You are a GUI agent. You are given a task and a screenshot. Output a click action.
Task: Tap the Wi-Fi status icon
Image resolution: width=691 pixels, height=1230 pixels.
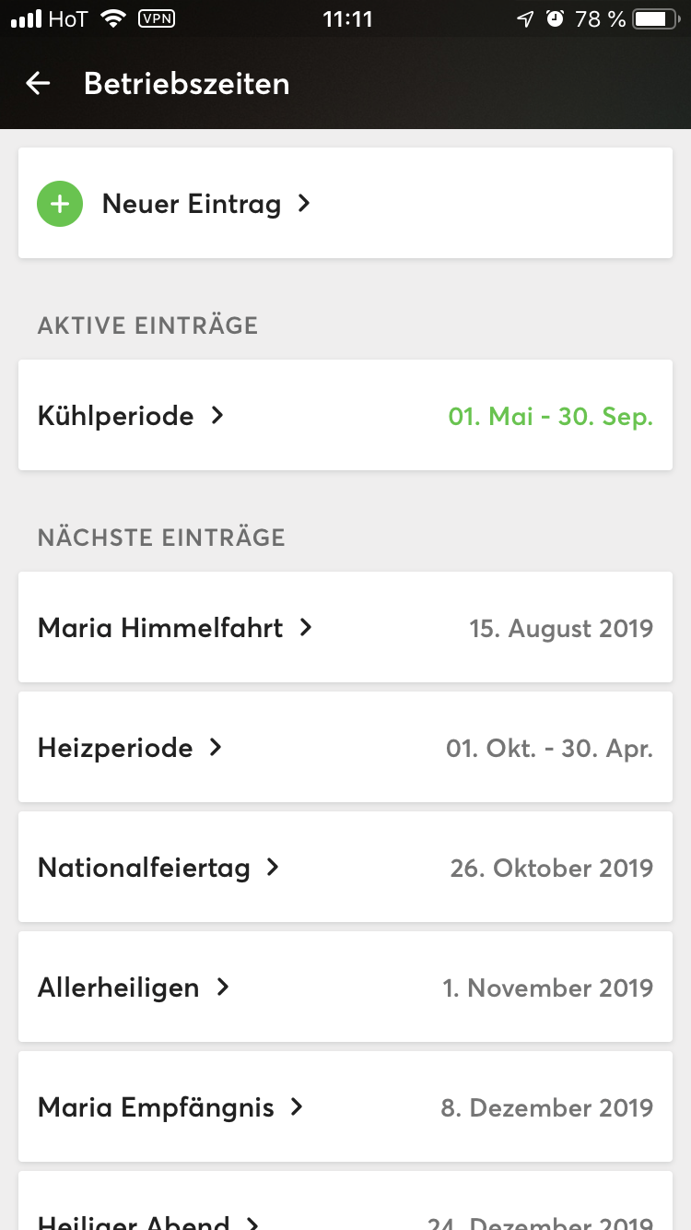point(113,18)
